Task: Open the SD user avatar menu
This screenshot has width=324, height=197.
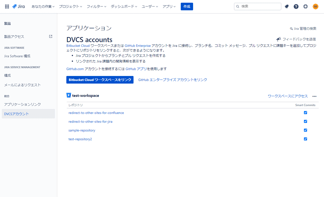Action: pos(315,6)
